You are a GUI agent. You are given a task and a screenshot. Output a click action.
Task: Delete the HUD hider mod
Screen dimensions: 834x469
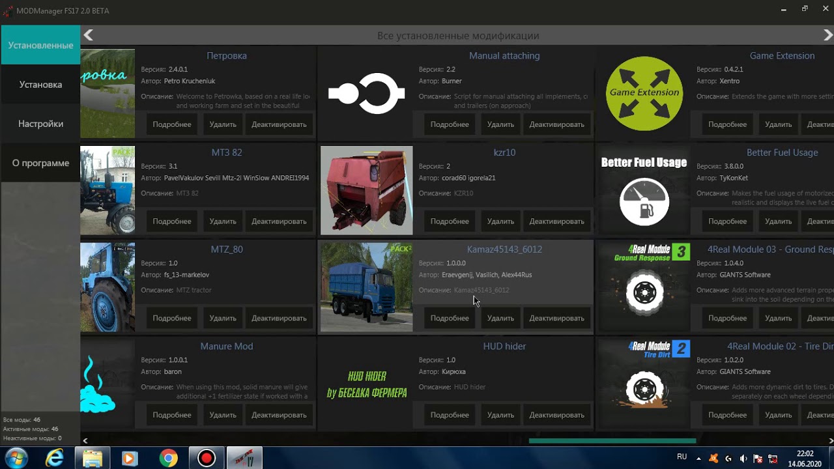tap(500, 415)
